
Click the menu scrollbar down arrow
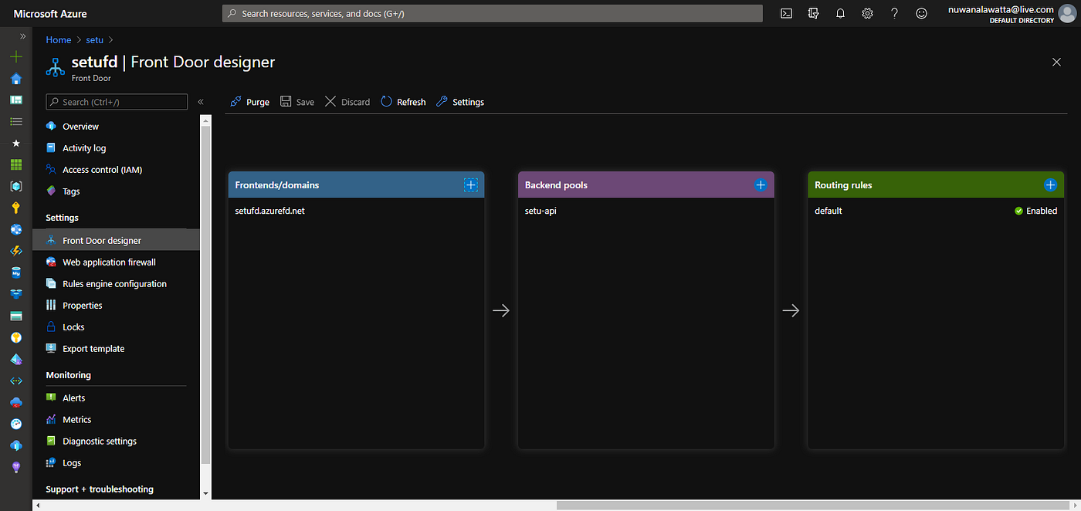(205, 493)
